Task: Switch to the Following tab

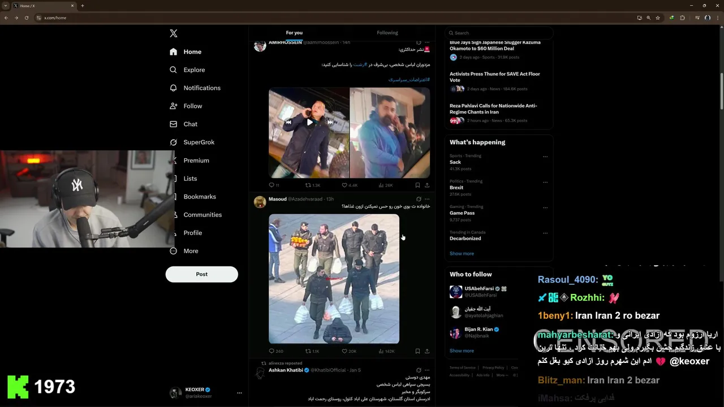Action: tap(387, 33)
